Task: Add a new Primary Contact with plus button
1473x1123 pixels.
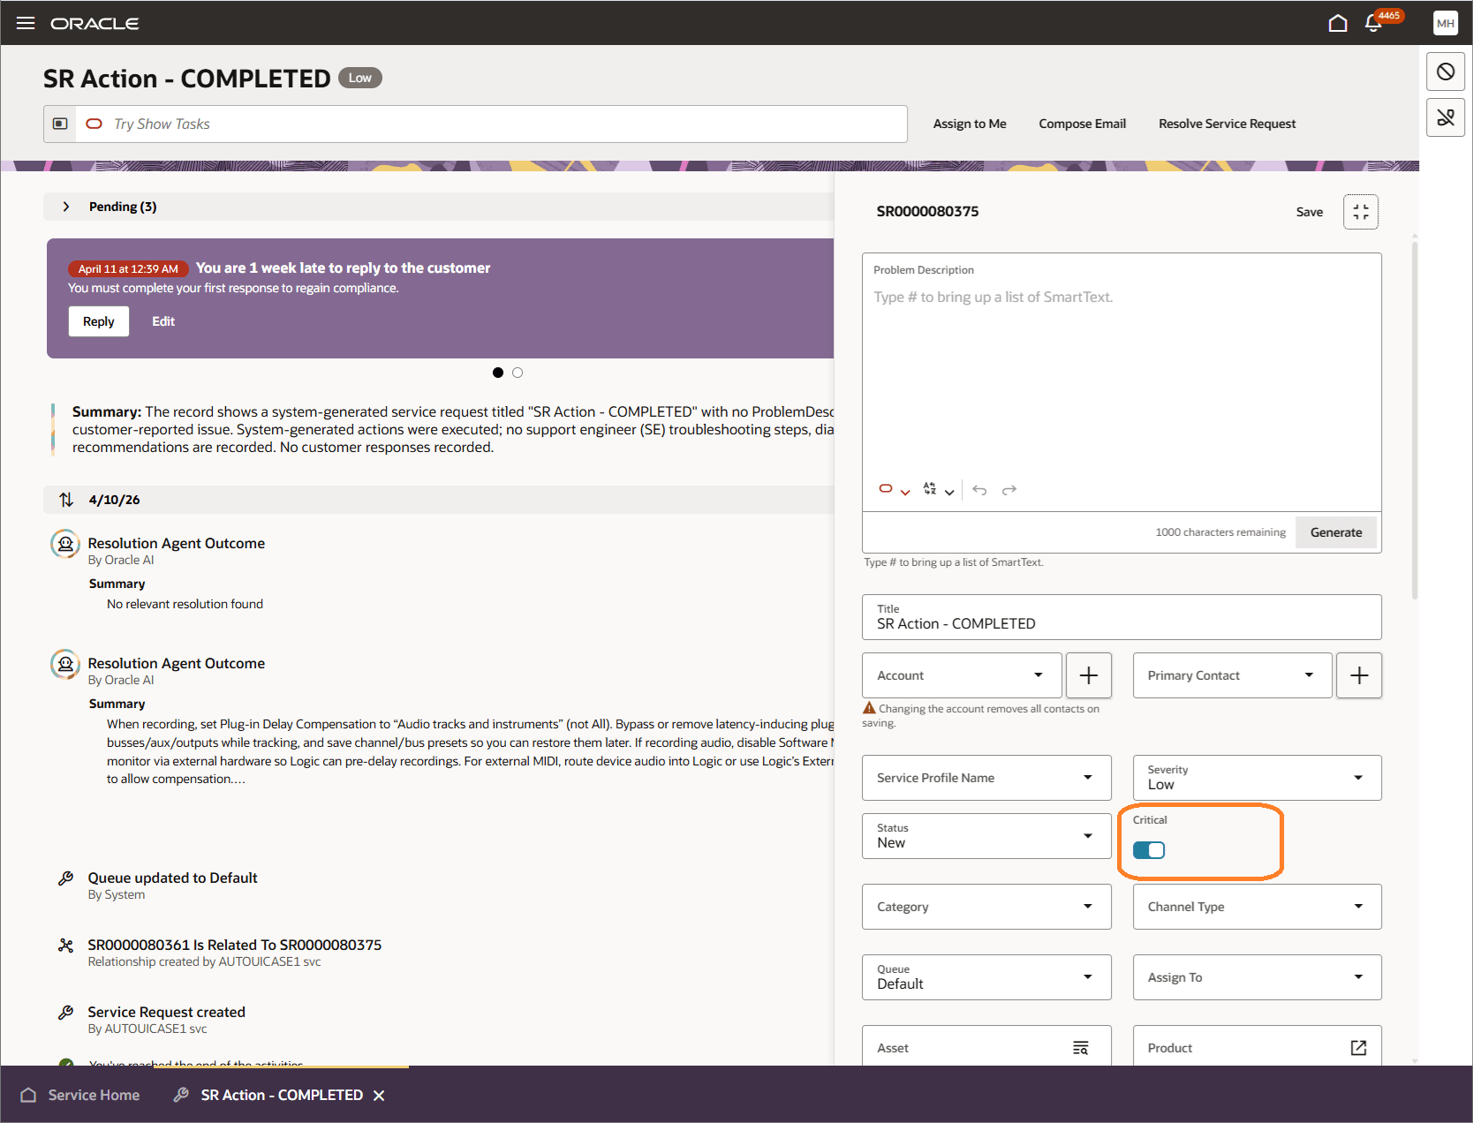Action: pos(1359,675)
